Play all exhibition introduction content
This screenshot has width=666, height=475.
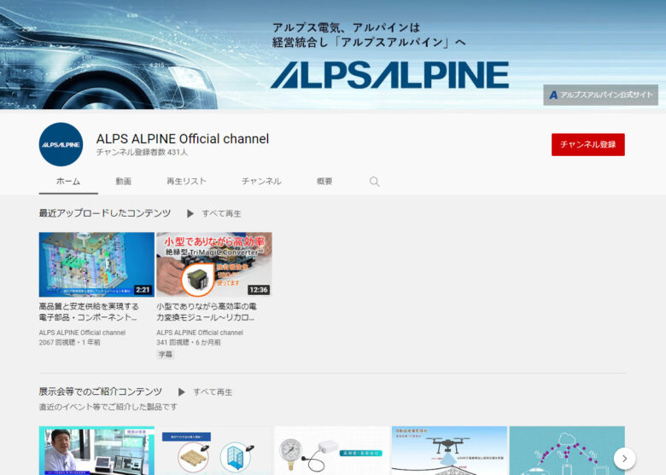point(205,392)
